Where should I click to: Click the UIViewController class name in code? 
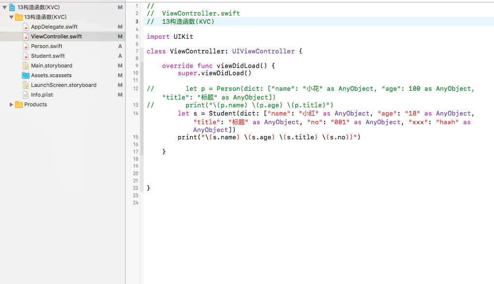point(263,51)
